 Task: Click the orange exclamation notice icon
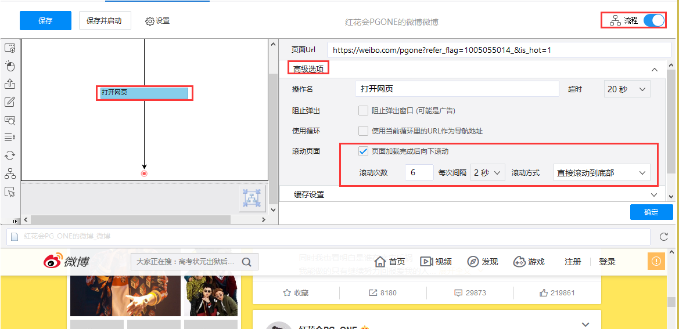coord(656,261)
